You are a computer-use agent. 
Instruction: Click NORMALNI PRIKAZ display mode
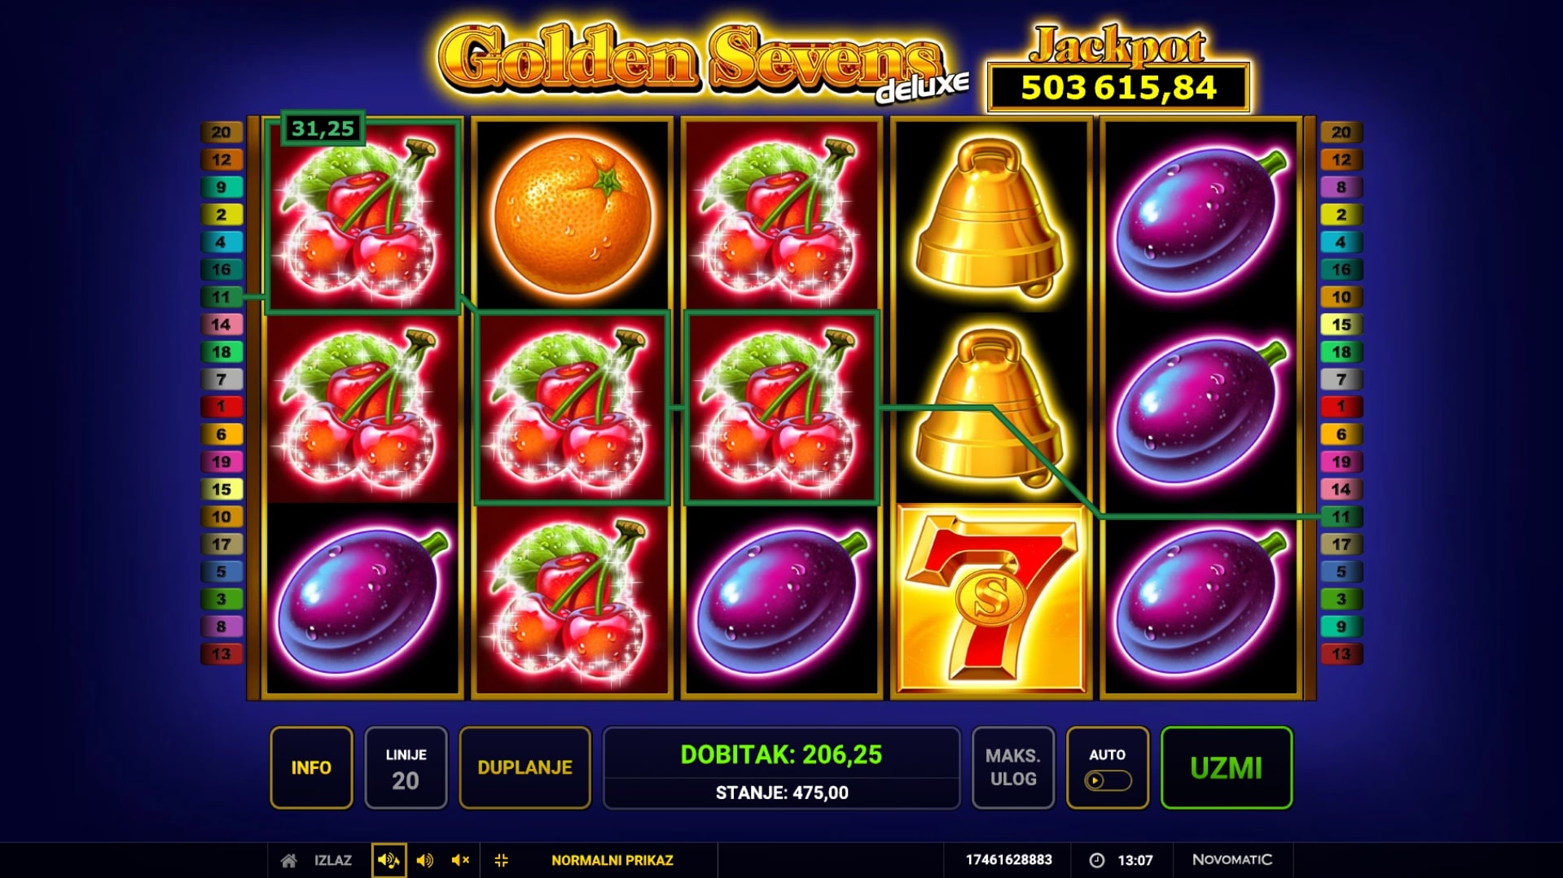coord(612,860)
